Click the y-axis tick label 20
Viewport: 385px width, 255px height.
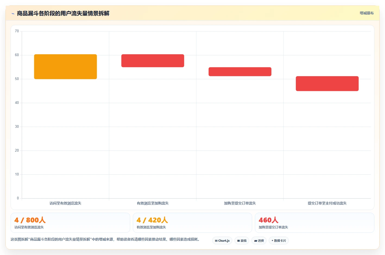pos(17,151)
